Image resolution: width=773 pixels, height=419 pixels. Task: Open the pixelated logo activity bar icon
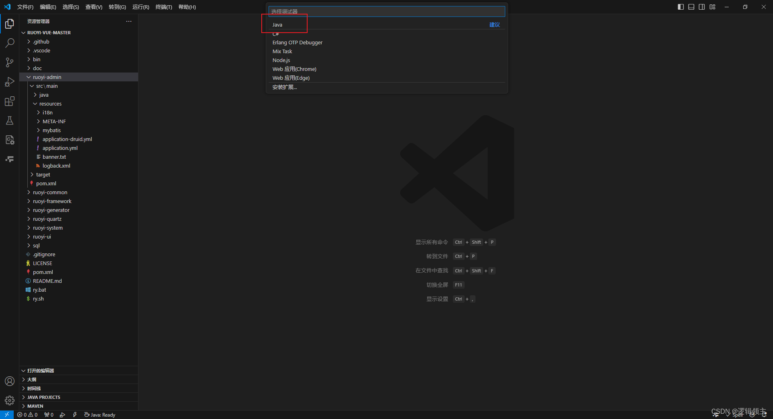coord(10,159)
